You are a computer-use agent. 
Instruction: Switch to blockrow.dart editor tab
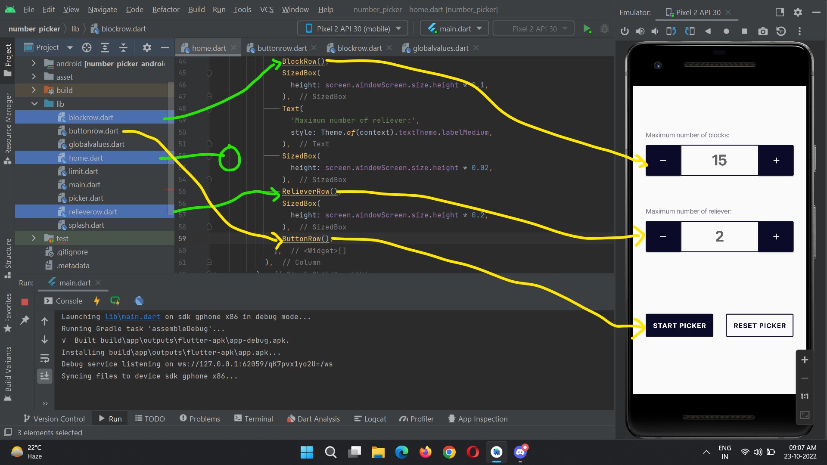point(360,48)
